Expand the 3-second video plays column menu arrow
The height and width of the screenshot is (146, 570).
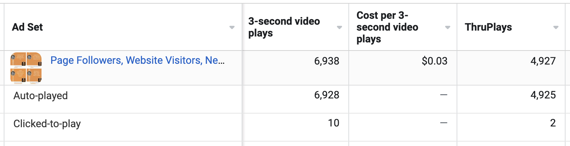click(x=339, y=28)
